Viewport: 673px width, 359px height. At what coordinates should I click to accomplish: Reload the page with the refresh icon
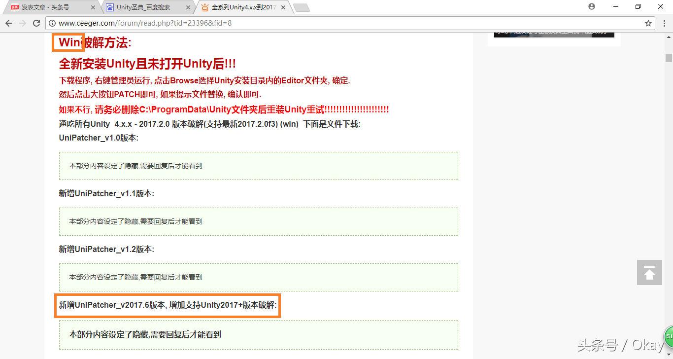click(36, 23)
